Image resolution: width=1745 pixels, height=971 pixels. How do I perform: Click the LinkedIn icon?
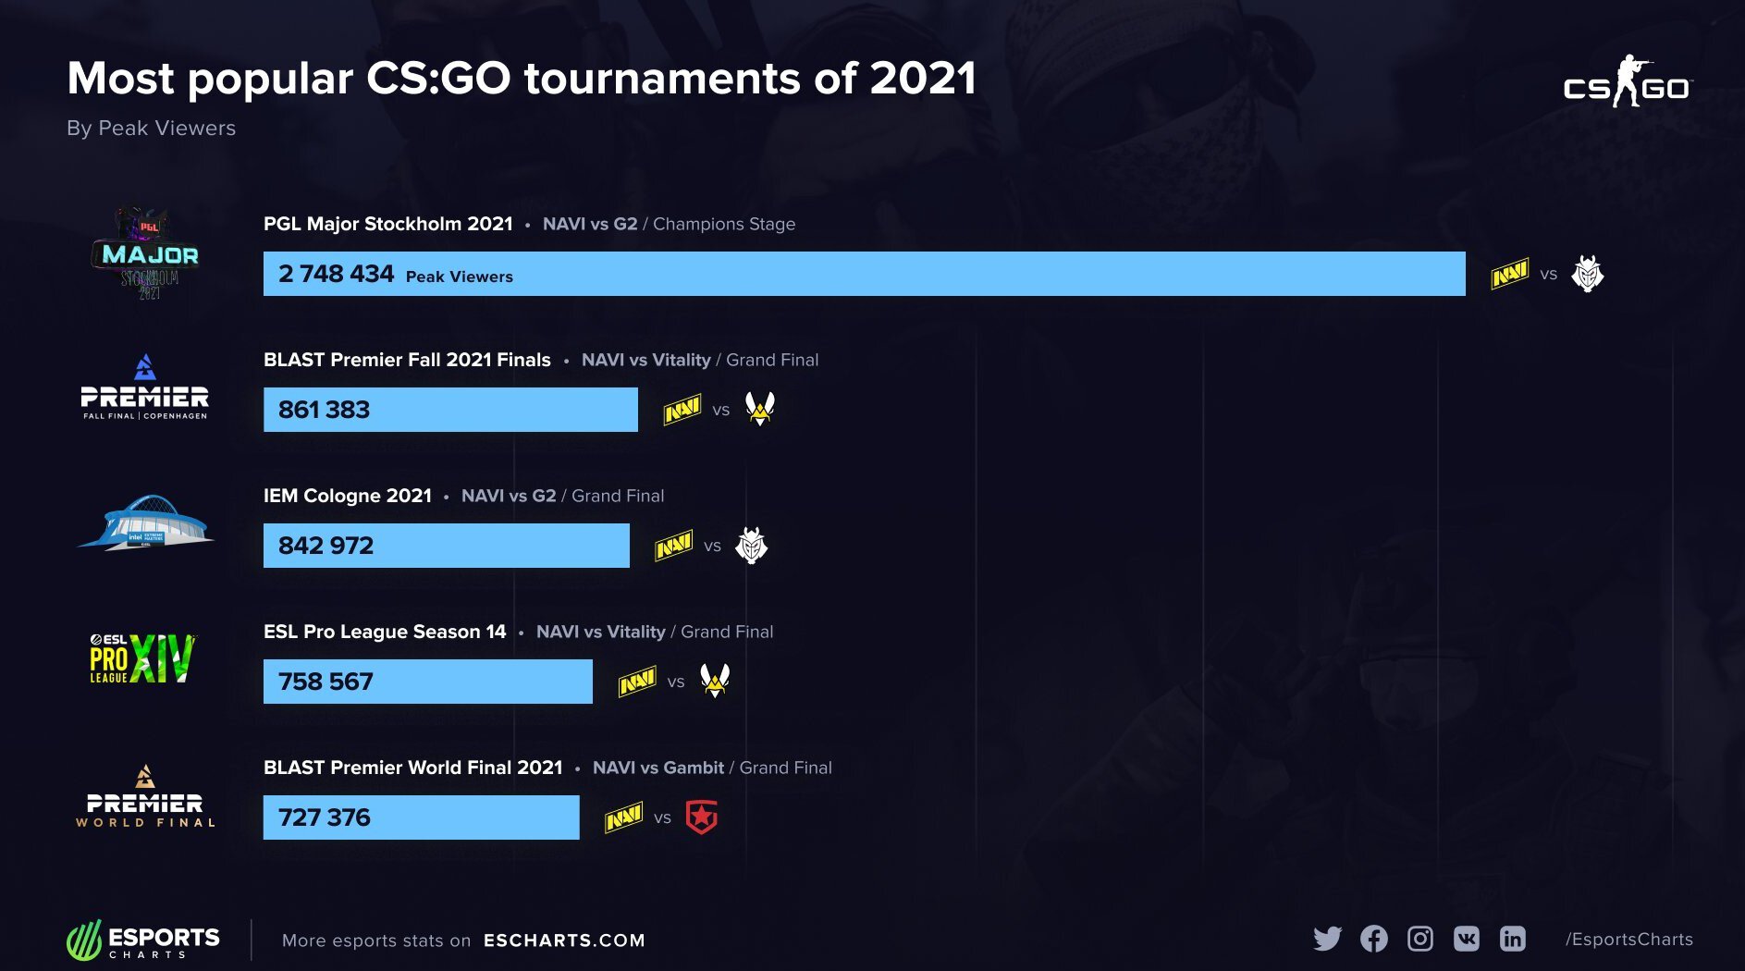(x=1513, y=939)
